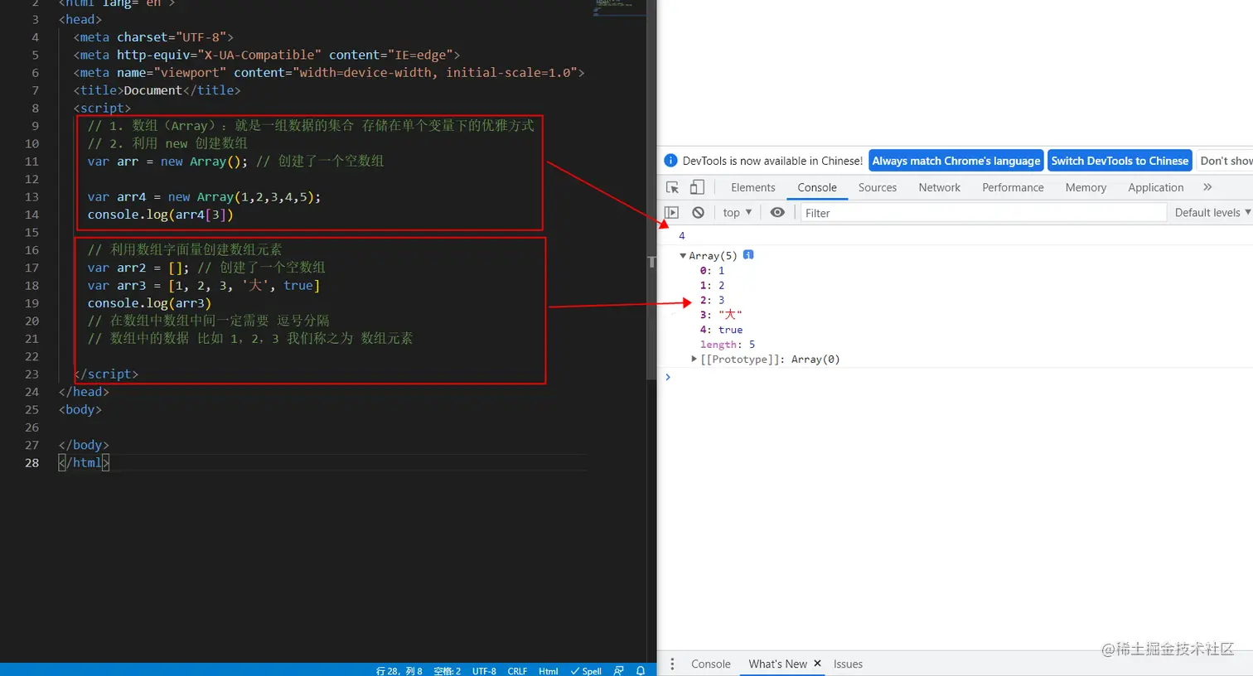This screenshot has width=1253, height=676.
Task: Click 'Always match Chrome's language' button
Action: tap(956, 161)
